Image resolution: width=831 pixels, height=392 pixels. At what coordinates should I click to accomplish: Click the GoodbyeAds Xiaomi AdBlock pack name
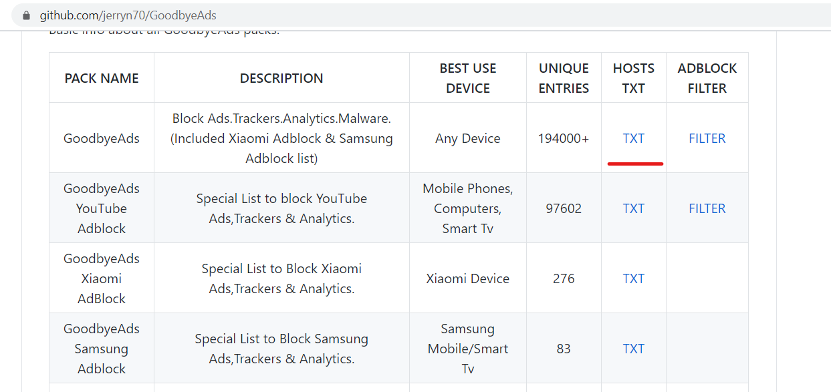[x=102, y=278]
